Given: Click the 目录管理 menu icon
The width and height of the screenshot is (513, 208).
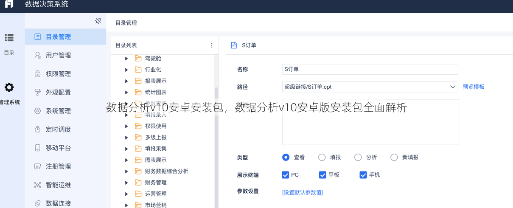Looking at the screenshot, I should pyautogui.click(x=37, y=37).
